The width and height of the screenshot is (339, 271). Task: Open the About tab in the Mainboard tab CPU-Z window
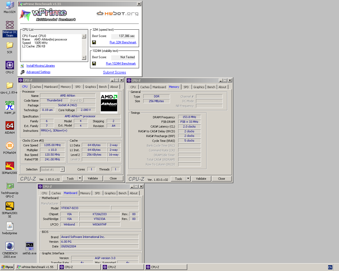click(134, 193)
